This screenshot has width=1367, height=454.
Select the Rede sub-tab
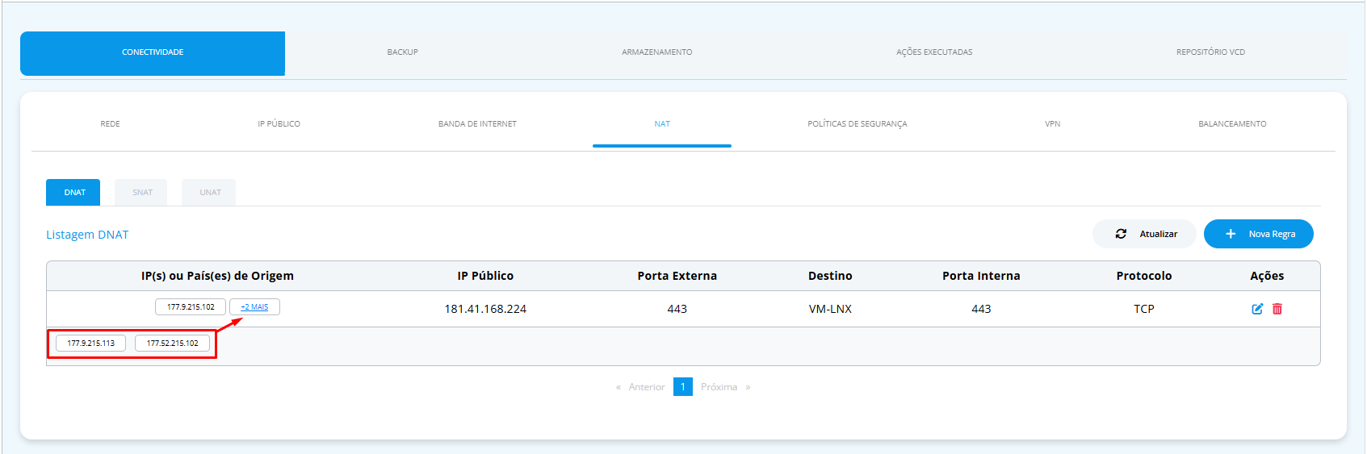(110, 124)
